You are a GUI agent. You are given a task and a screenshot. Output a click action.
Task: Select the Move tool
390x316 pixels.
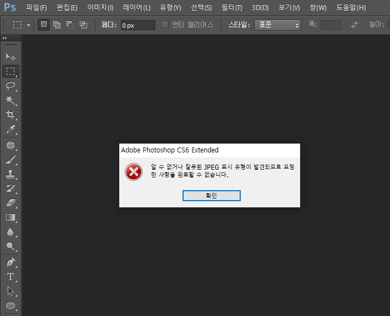pyautogui.click(x=11, y=57)
